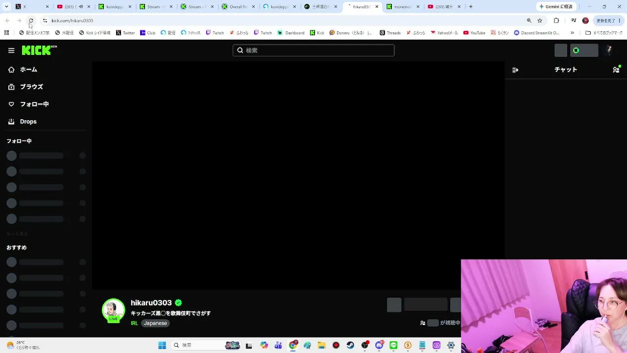Open the Club bookmark
Image resolution: width=627 pixels, height=353 pixels.
coord(148,33)
